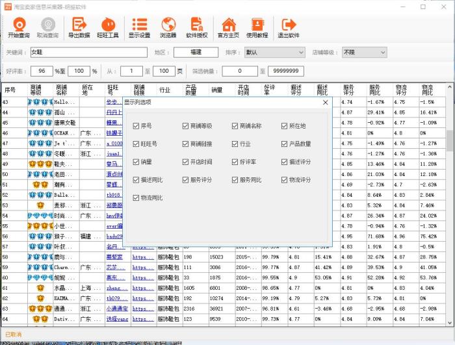Toggle the 好评率 checkbox
The image size is (455, 345).
[235, 162]
